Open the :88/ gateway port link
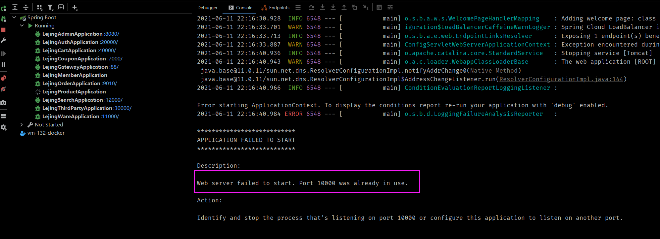The height and width of the screenshot is (239, 660). (x=114, y=67)
